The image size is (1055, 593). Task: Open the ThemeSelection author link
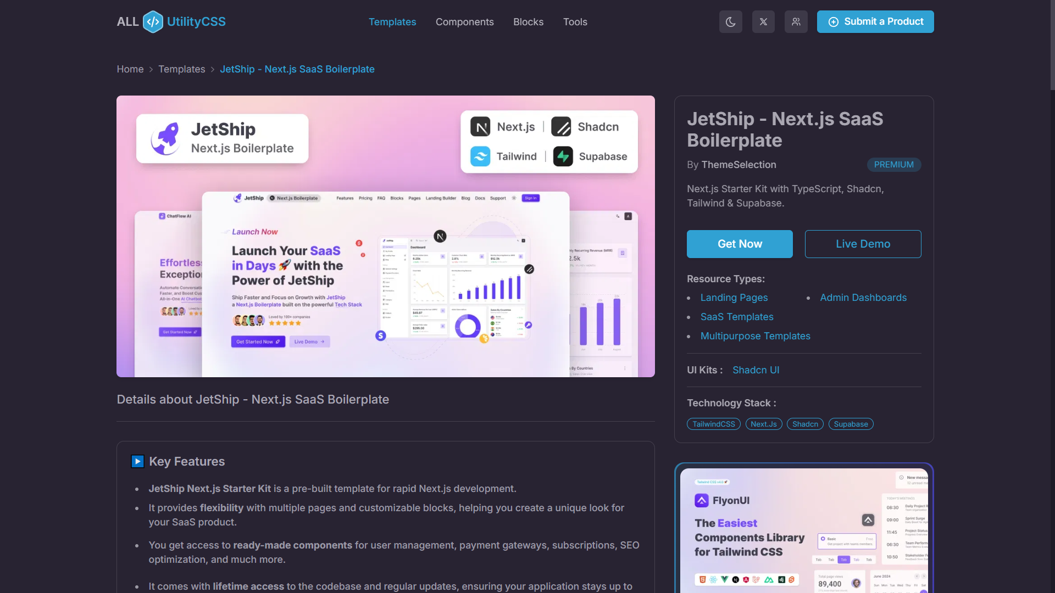(739, 165)
